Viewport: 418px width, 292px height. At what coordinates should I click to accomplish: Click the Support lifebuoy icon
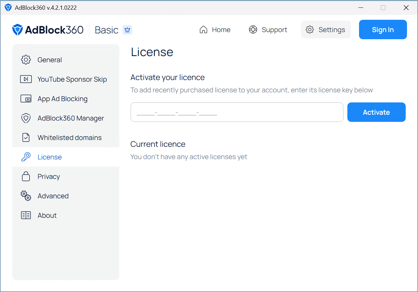click(253, 30)
